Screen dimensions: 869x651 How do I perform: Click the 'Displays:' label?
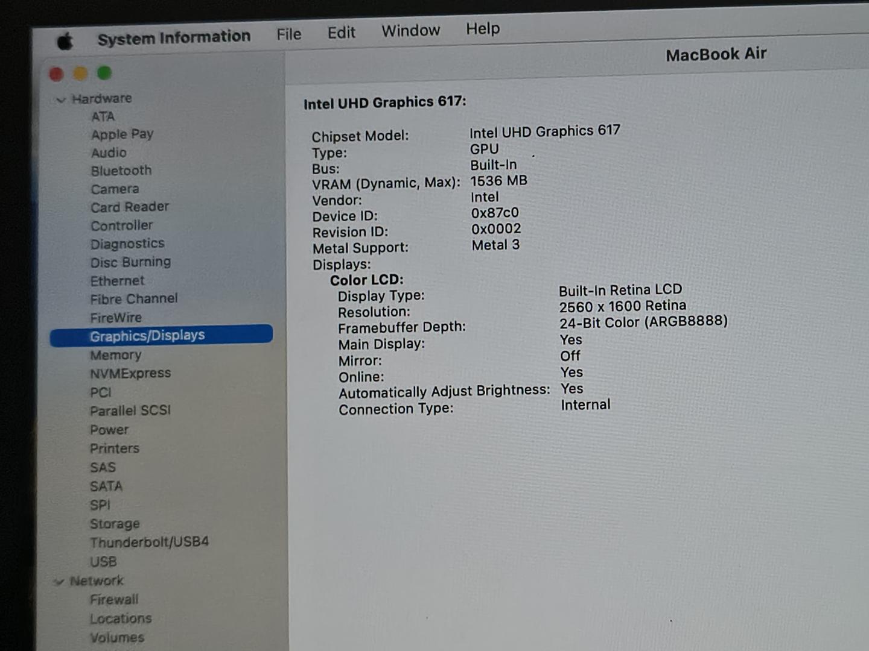(342, 265)
